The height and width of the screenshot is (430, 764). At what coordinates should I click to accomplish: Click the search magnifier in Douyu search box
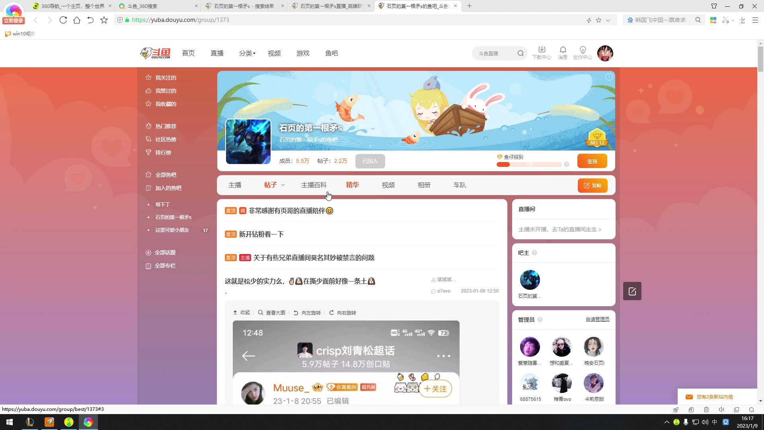coord(520,53)
